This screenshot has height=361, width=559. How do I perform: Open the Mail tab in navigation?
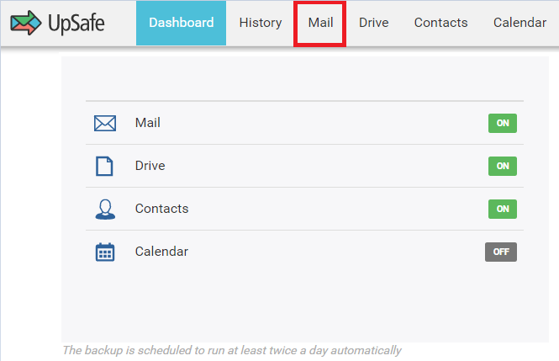coord(320,23)
